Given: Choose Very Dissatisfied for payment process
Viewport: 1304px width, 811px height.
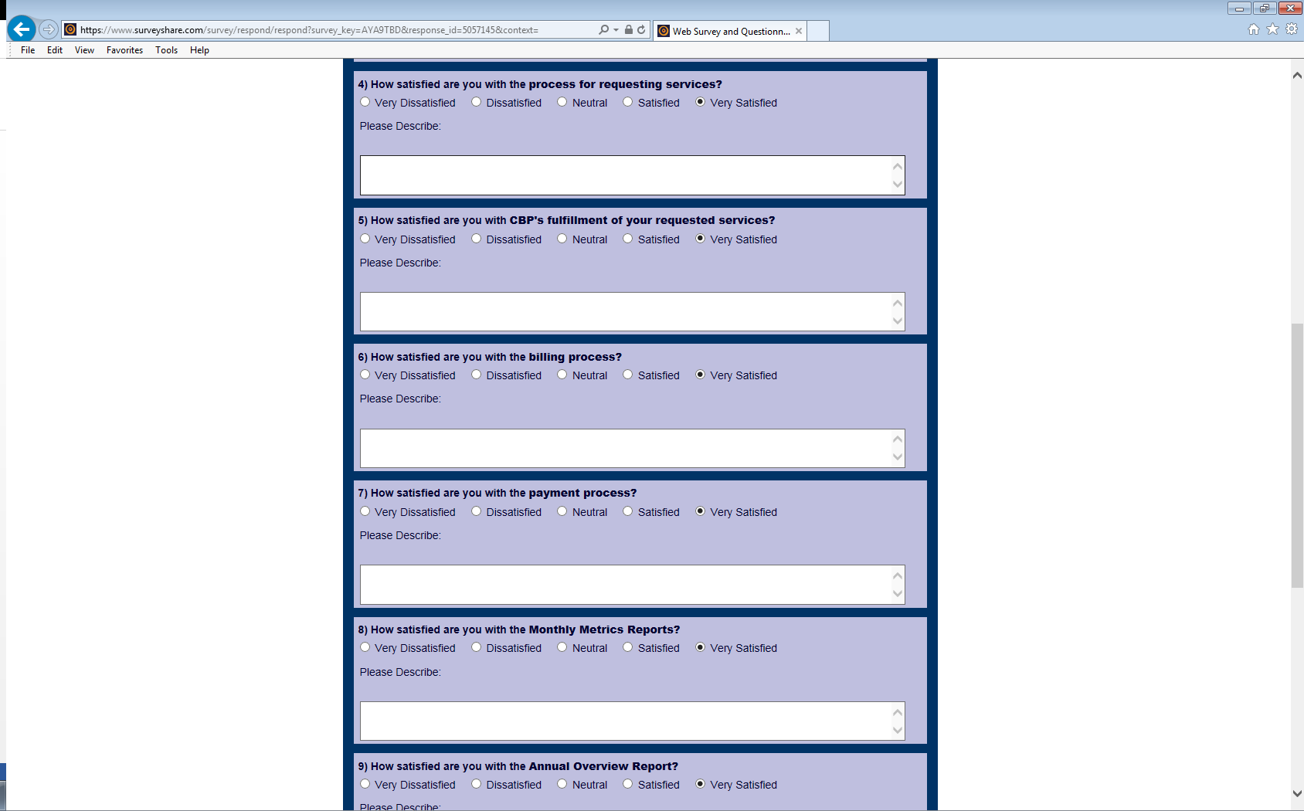Looking at the screenshot, I should (x=365, y=511).
